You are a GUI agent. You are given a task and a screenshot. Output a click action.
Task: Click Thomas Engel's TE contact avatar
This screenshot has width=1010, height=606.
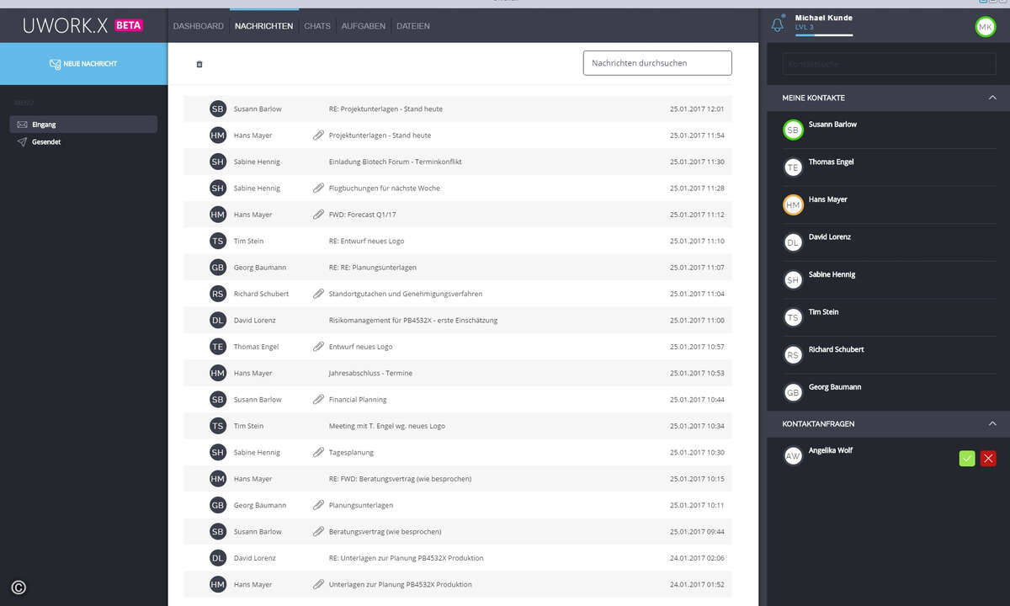(x=793, y=167)
